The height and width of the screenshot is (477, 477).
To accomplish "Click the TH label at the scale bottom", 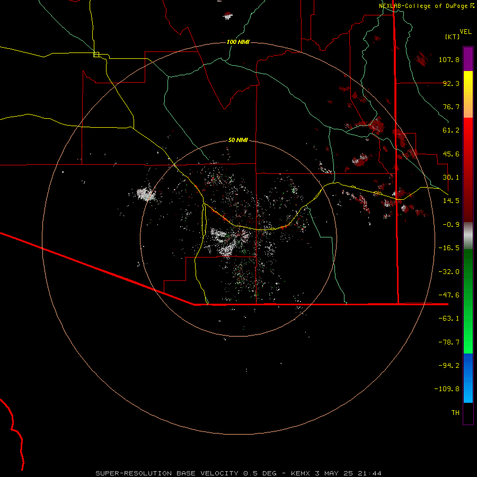I will (455, 413).
